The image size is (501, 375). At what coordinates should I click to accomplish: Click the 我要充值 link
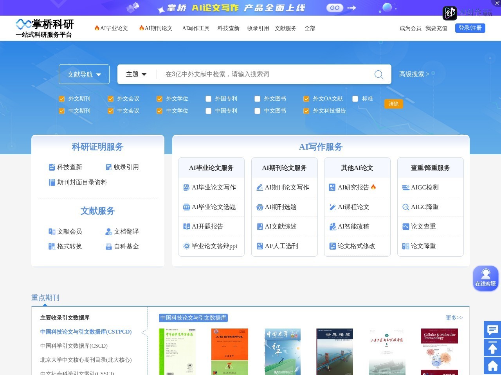coord(436,28)
